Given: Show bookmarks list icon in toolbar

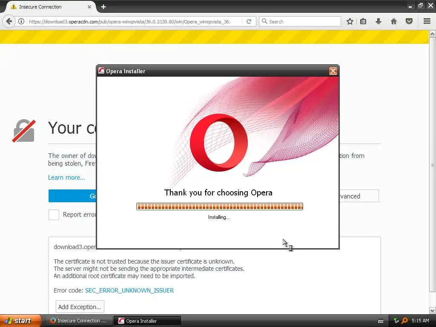Looking at the screenshot, I should point(363,21).
